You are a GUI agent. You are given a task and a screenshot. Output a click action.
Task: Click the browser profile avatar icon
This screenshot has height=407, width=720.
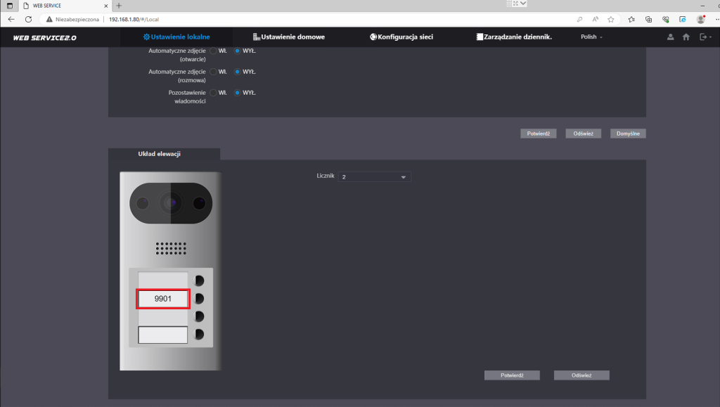(x=700, y=19)
